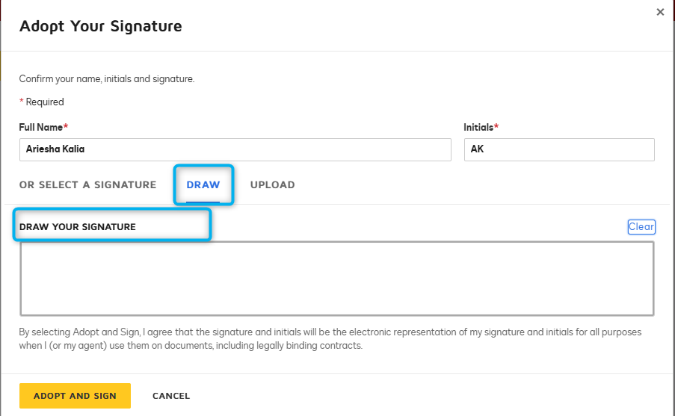Click the Confirm your name instruction text
Screen dimensions: 675x416
pyautogui.click(x=107, y=79)
